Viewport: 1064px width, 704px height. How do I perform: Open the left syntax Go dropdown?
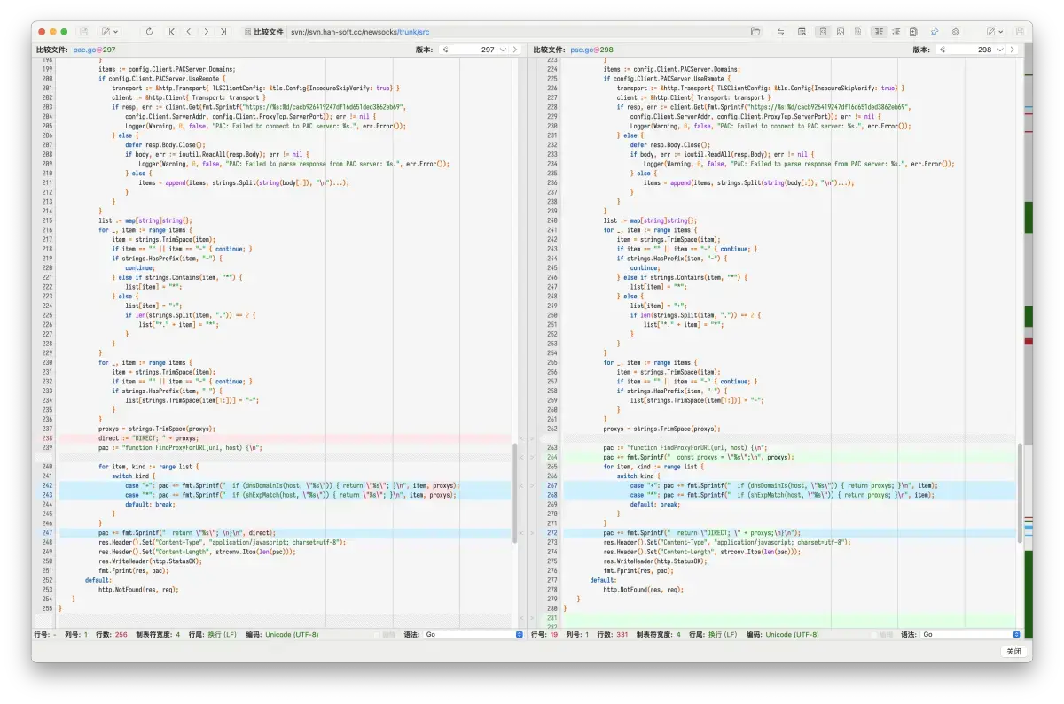pos(473,634)
